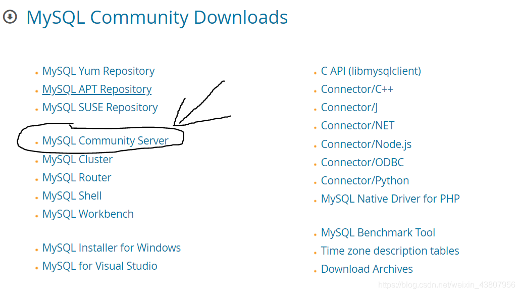Open the Connector/ODBC link

362,163
